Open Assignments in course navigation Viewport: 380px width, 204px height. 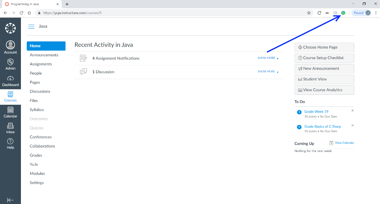point(41,64)
